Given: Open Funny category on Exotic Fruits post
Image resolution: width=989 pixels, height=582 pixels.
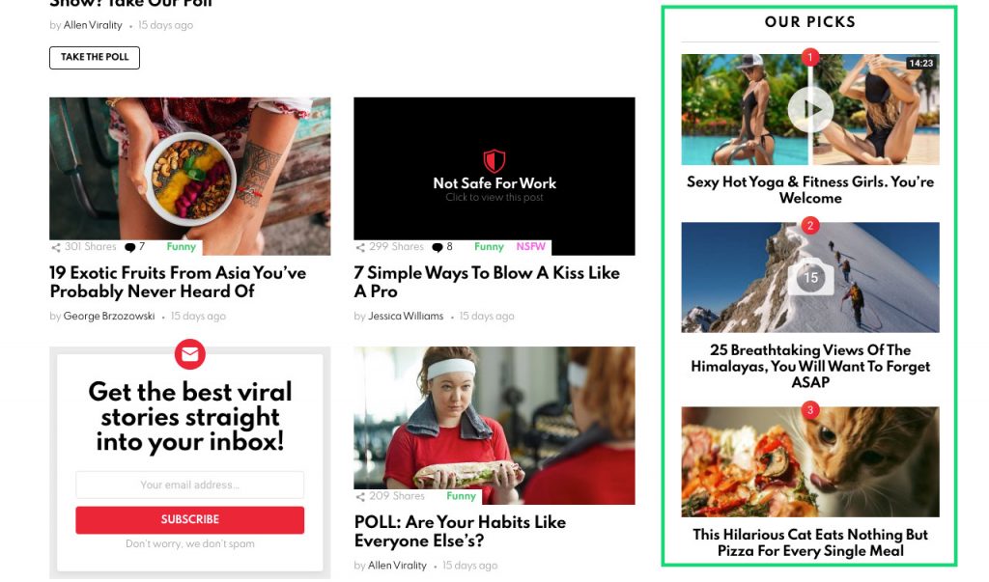Looking at the screenshot, I should [181, 246].
